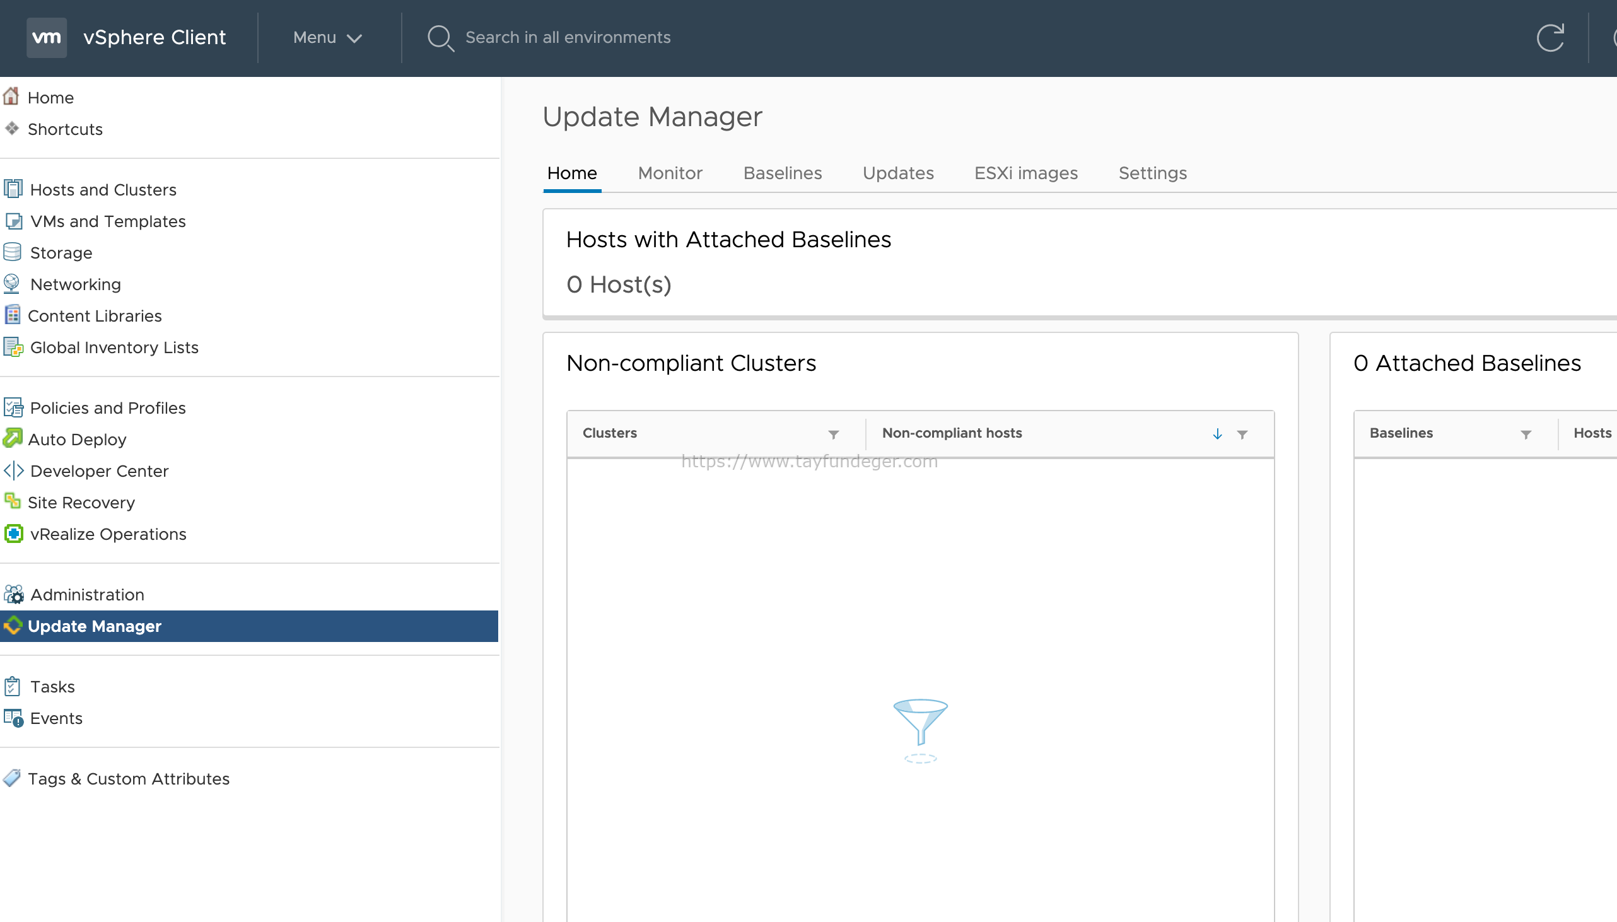Click the Shortcuts diamond icon
The width and height of the screenshot is (1617, 922).
coord(12,129)
